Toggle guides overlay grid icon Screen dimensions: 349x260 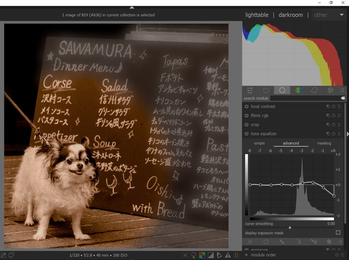(236, 255)
